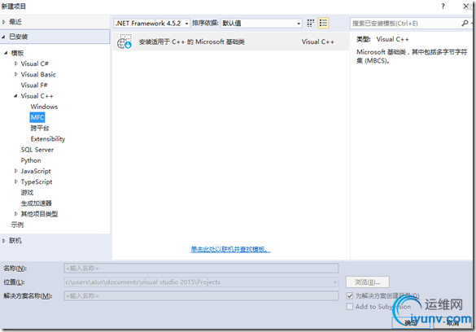Click the 名称(N) input field

pyautogui.click(x=201, y=269)
